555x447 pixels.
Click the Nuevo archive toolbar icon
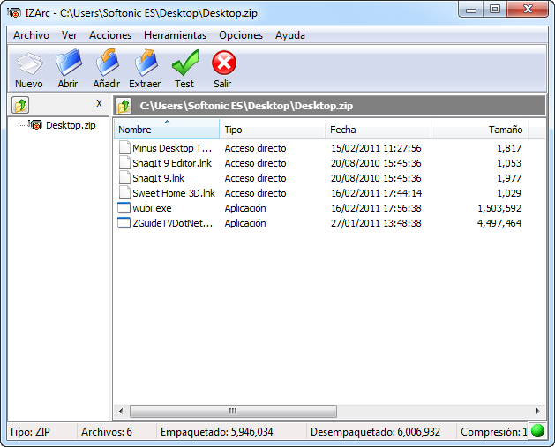[29, 64]
